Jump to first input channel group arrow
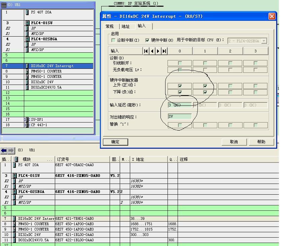The height and width of the screenshot is (246, 292). (x=146, y=51)
